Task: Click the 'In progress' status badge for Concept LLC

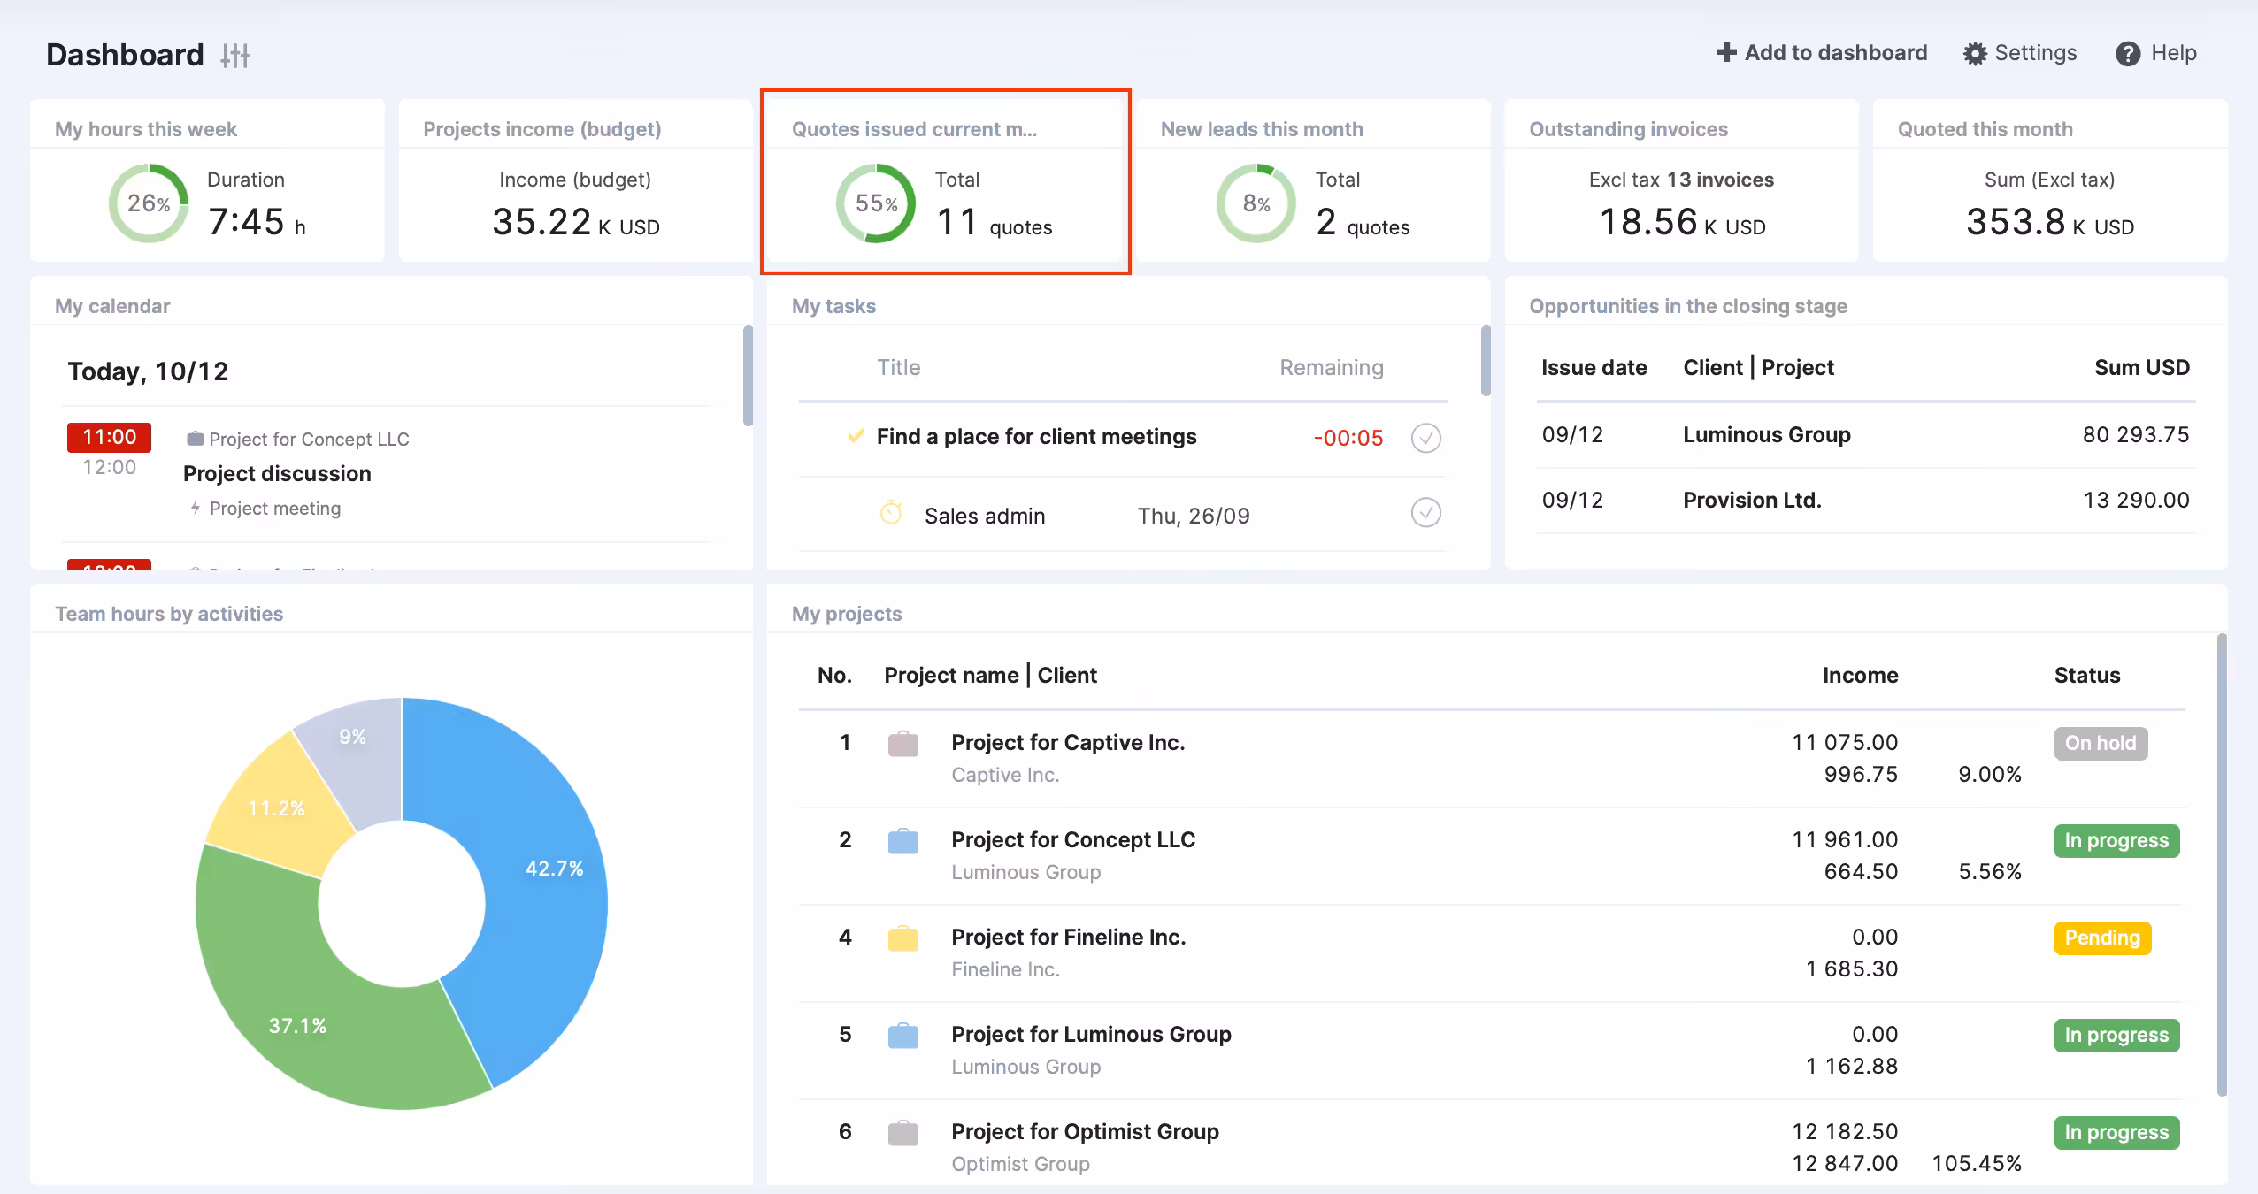Action: 2116,841
